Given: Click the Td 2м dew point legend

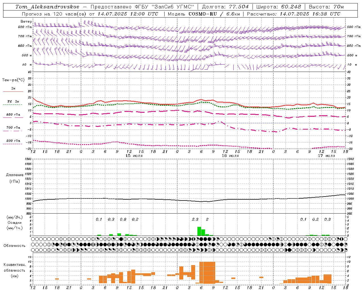Looking at the screenshot, I should (13, 101).
